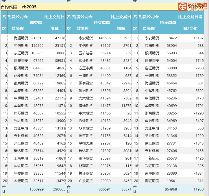This screenshot has height=196, width=209.
Task: Click the 宏源期货 company name
Action: point(21,181)
